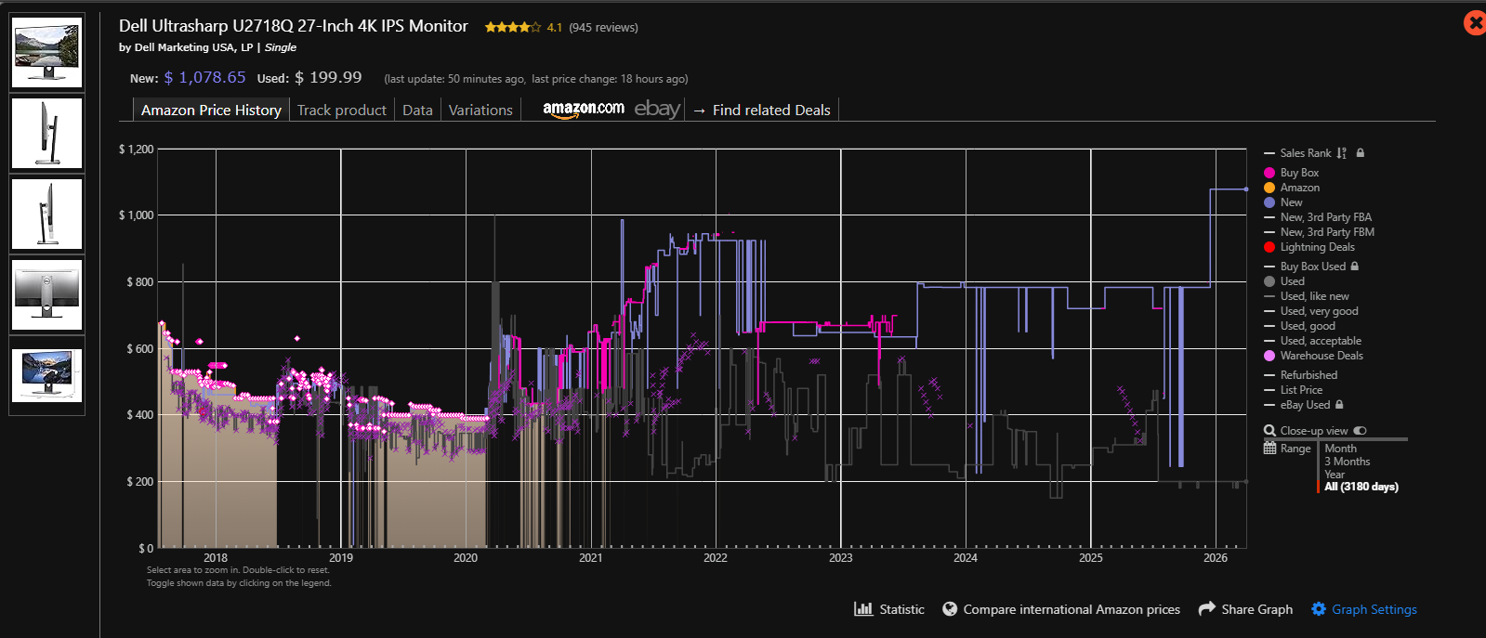
Task: Select the 3 Months range option
Action: pyautogui.click(x=1347, y=462)
